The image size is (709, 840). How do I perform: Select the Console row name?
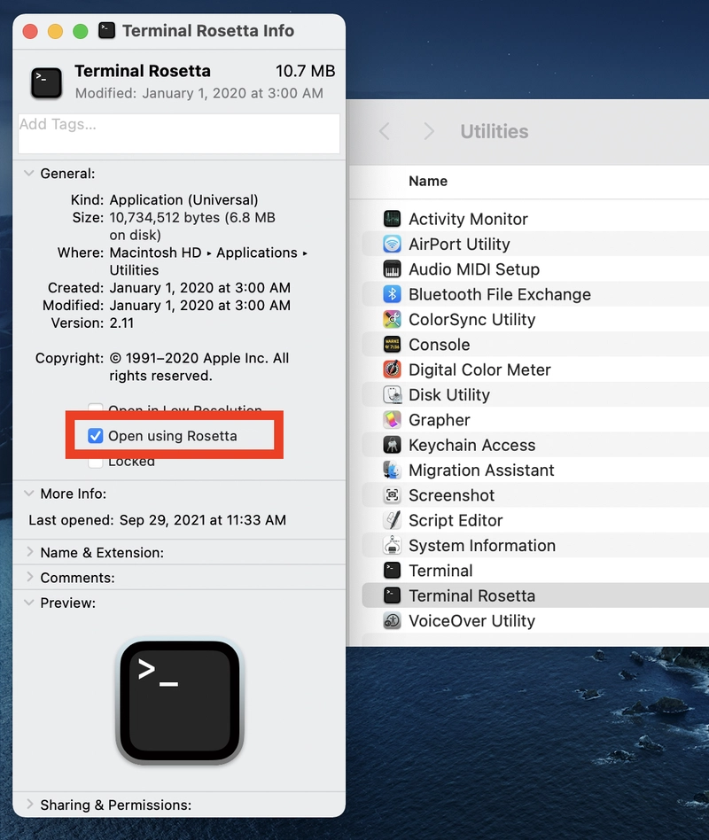click(439, 345)
